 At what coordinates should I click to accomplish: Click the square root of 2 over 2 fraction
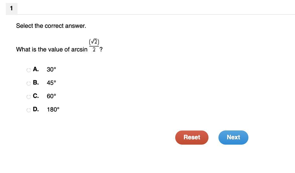coord(94,46)
